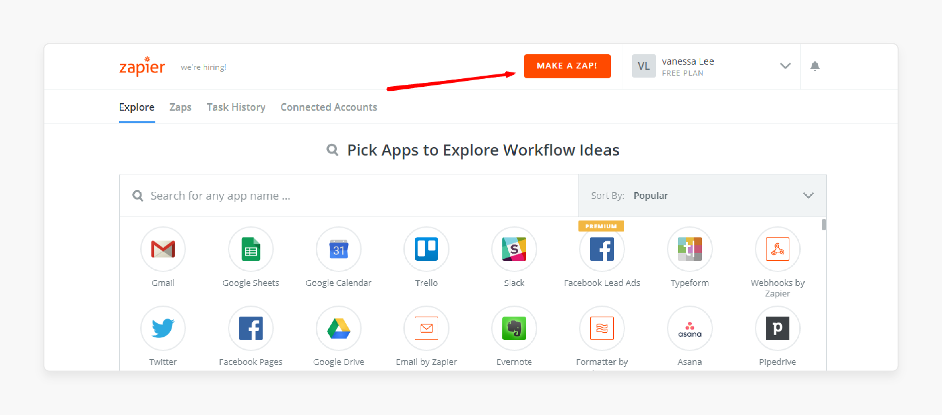Click the Facebook Pages label text
The image size is (942, 415).
(251, 362)
